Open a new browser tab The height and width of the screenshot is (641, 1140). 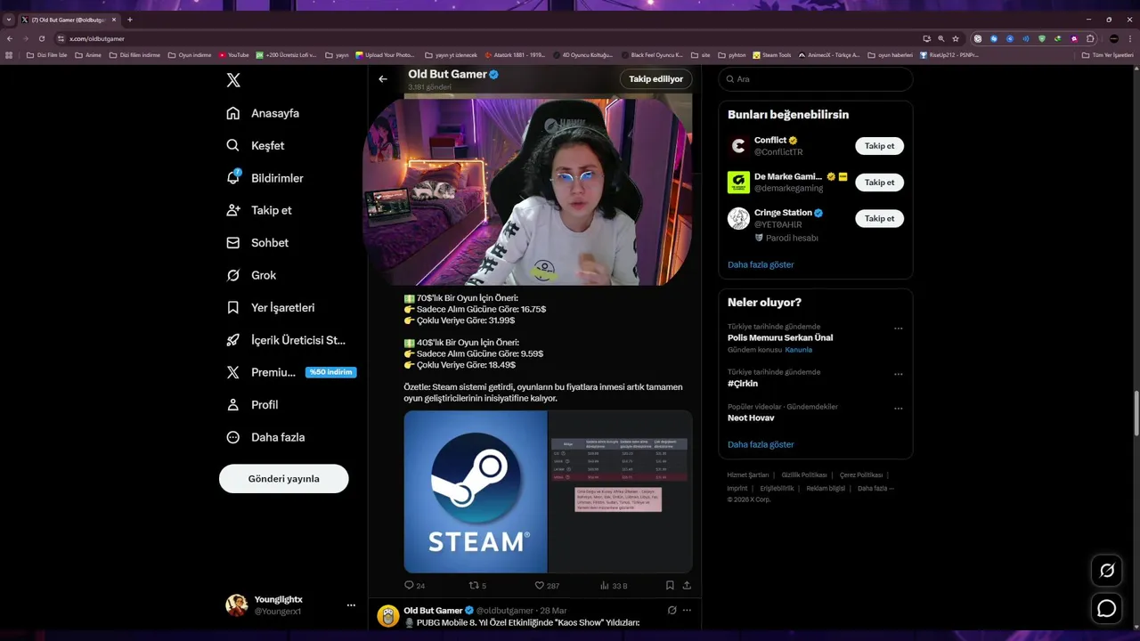coord(130,20)
